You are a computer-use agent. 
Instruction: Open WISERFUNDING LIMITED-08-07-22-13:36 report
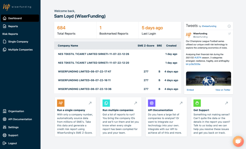pos(118,89)
